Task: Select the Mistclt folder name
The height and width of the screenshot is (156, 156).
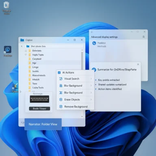Action: (36, 80)
